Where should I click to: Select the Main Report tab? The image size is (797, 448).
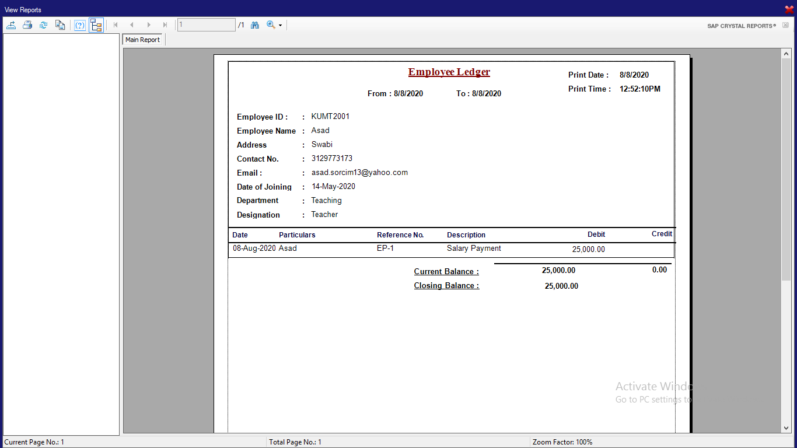click(x=143, y=40)
